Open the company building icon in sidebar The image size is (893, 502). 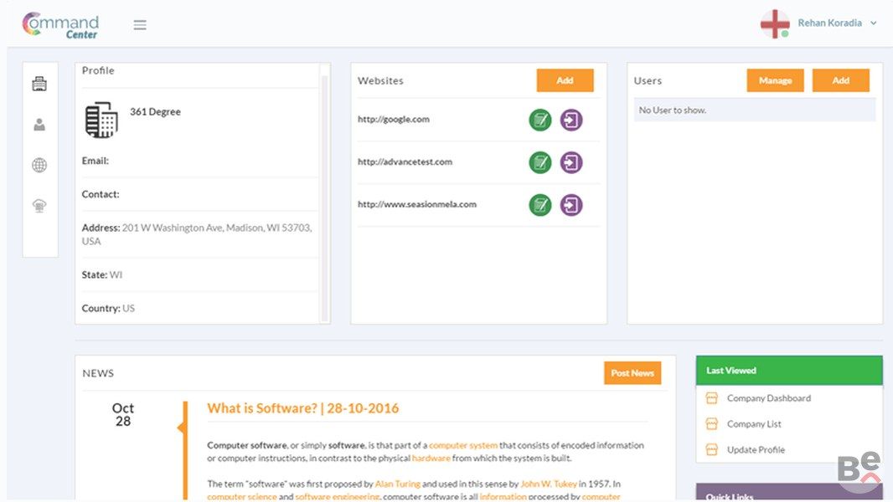tap(39, 84)
